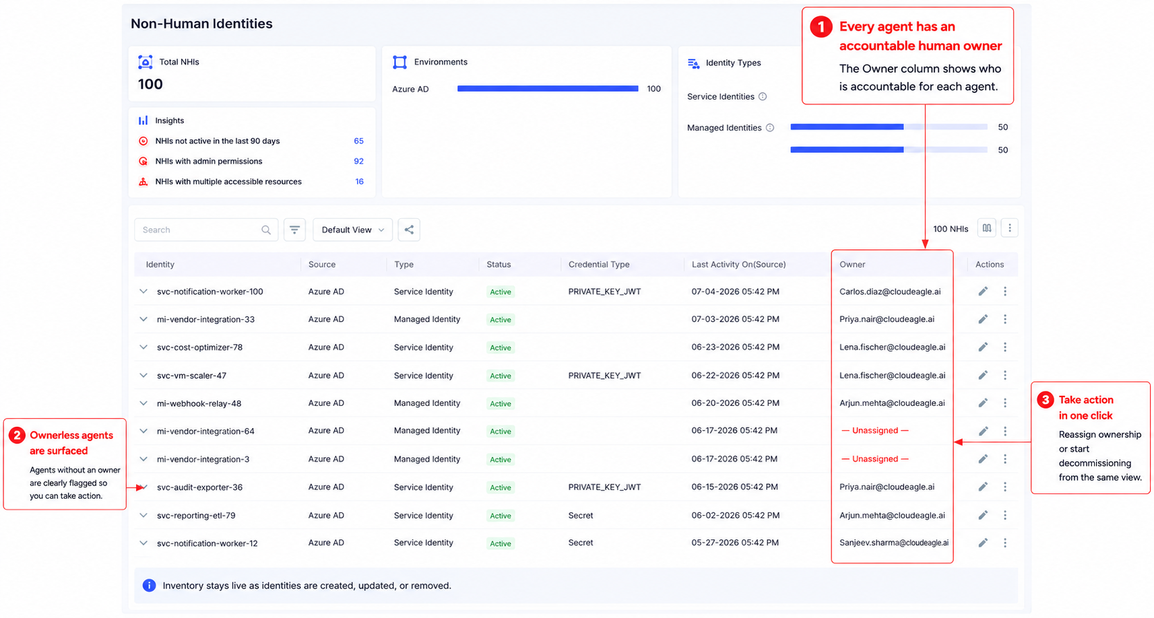Open the table options kebab menu near 100 NHIs
Image resolution: width=1154 pixels, height=618 pixels.
coord(1009,228)
